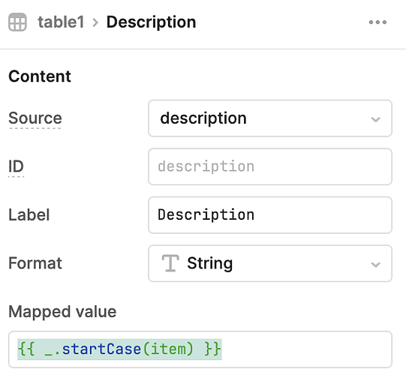Click the Label field label
Viewport: 406px width, 375px height.
click(29, 214)
